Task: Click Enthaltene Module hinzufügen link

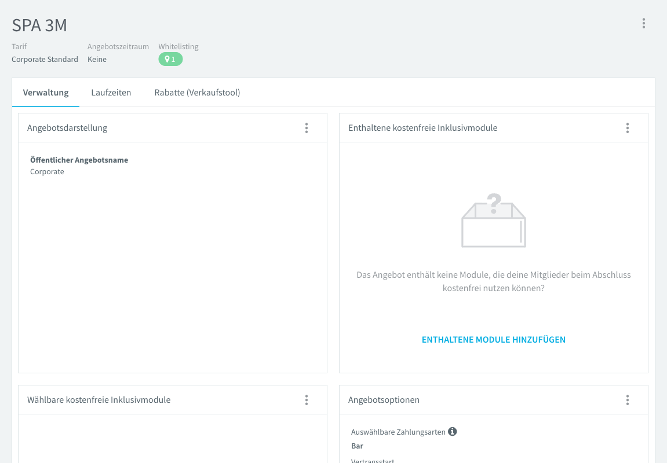Action: point(494,339)
